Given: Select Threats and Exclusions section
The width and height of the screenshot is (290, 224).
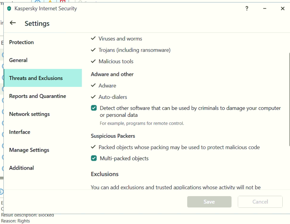Looking at the screenshot, I should tap(43, 78).
